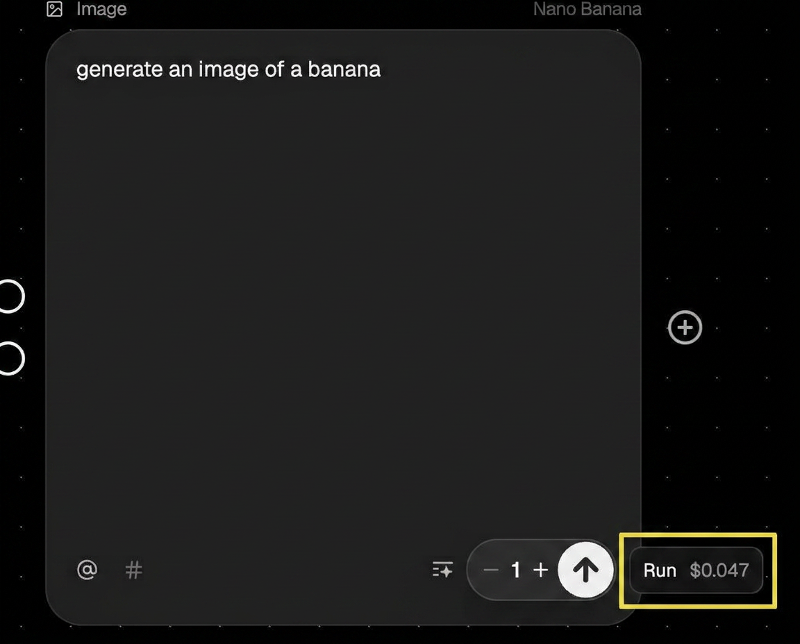Decrease image count with minus stepper

pyautogui.click(x=490, y=570)
